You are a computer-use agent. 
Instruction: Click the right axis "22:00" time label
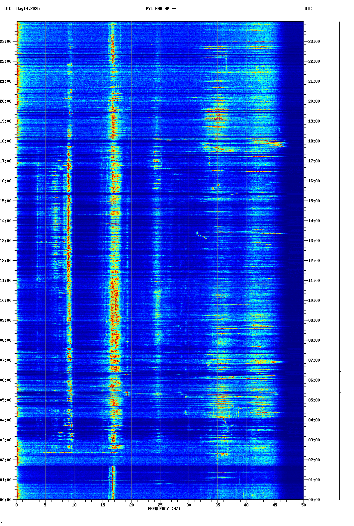pos(314,61)
